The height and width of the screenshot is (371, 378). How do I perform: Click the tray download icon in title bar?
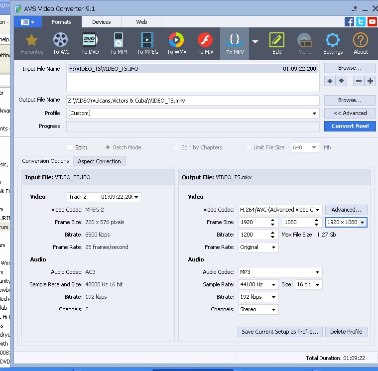(355, 9)
